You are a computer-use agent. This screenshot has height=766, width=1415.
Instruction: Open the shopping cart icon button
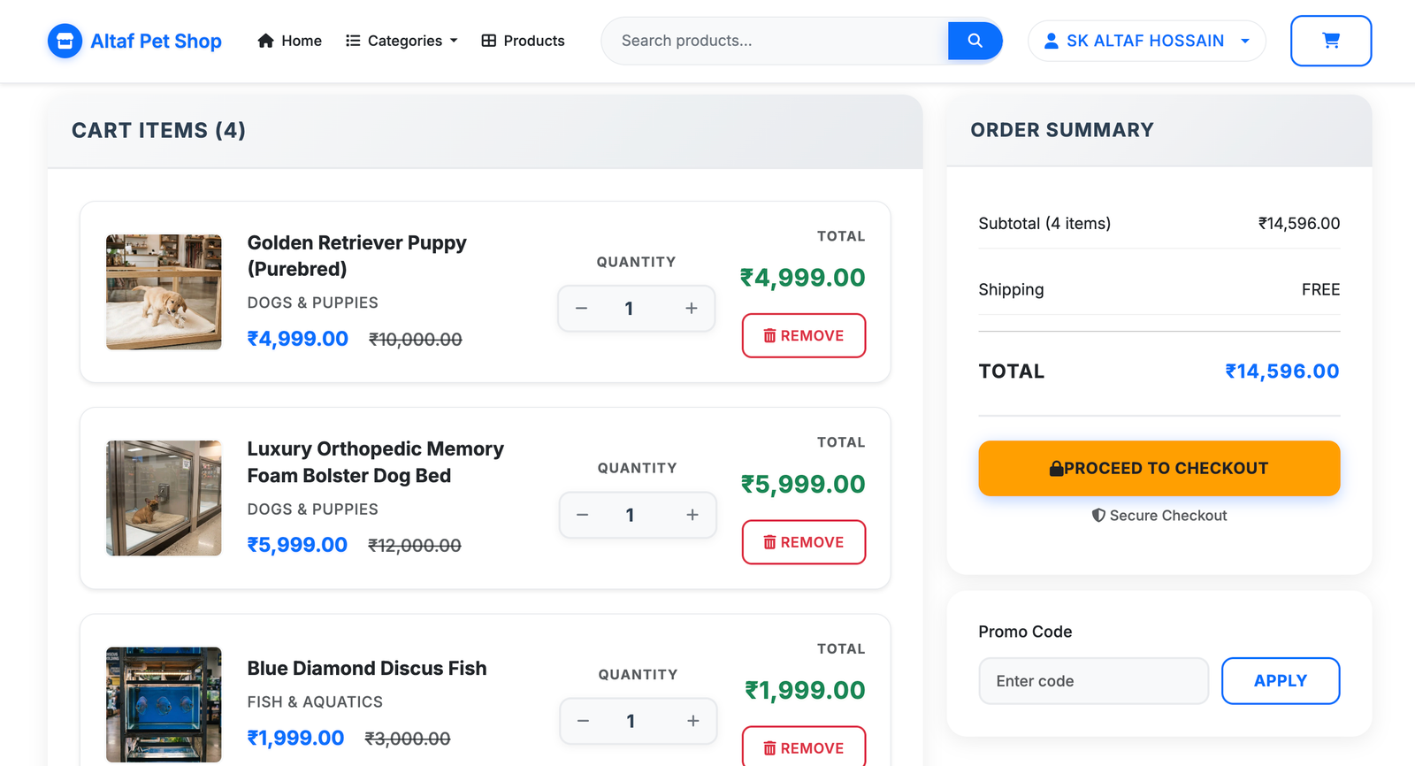[1331, 41]
